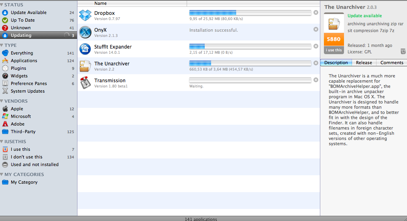Cancel the StuffIt Expander download
The image size is (407, 221).
[x=315, y=46]
